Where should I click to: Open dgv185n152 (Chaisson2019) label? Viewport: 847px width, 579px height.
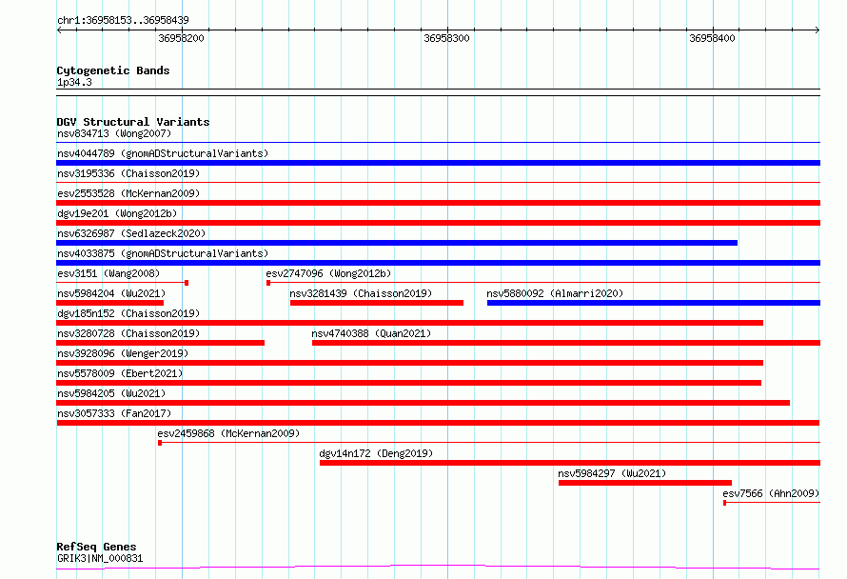128,313
